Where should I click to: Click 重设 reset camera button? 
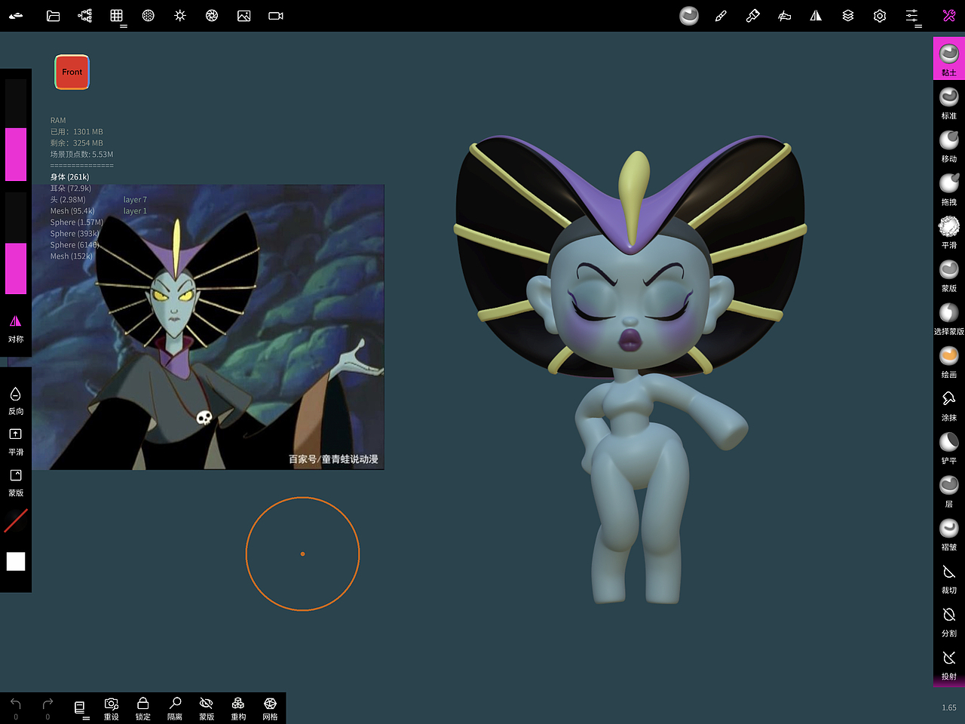point(112,709)
